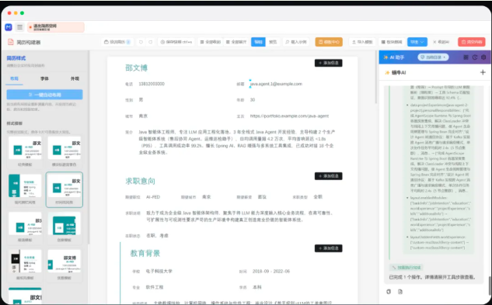Click the java.agent.1@example.com email field
Screen dimensions: 492x305
[276, 84]
